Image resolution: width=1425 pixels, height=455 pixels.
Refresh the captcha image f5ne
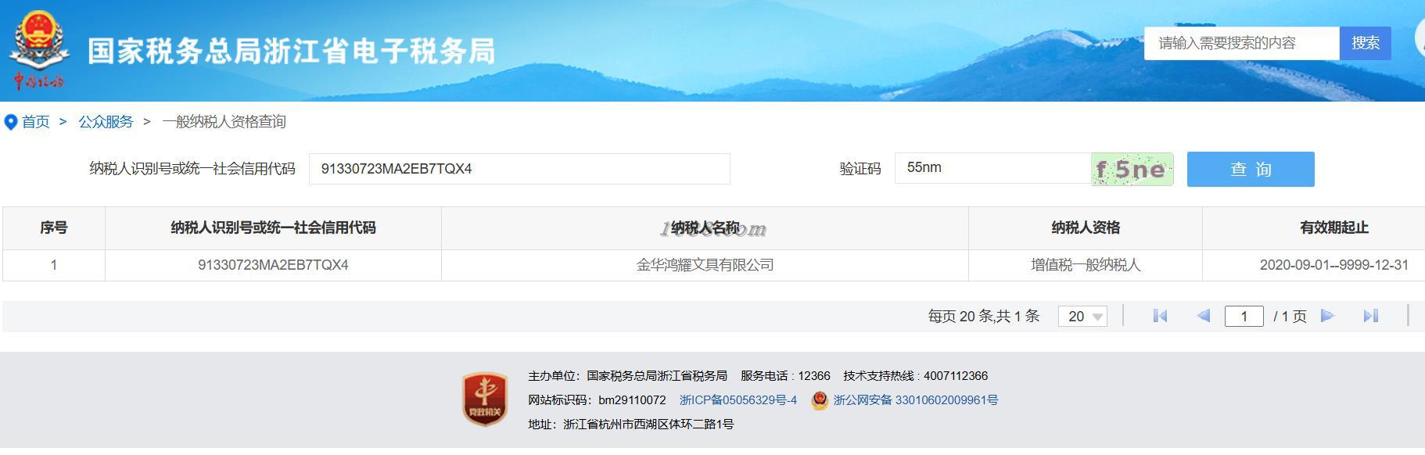pos(1132,169)
